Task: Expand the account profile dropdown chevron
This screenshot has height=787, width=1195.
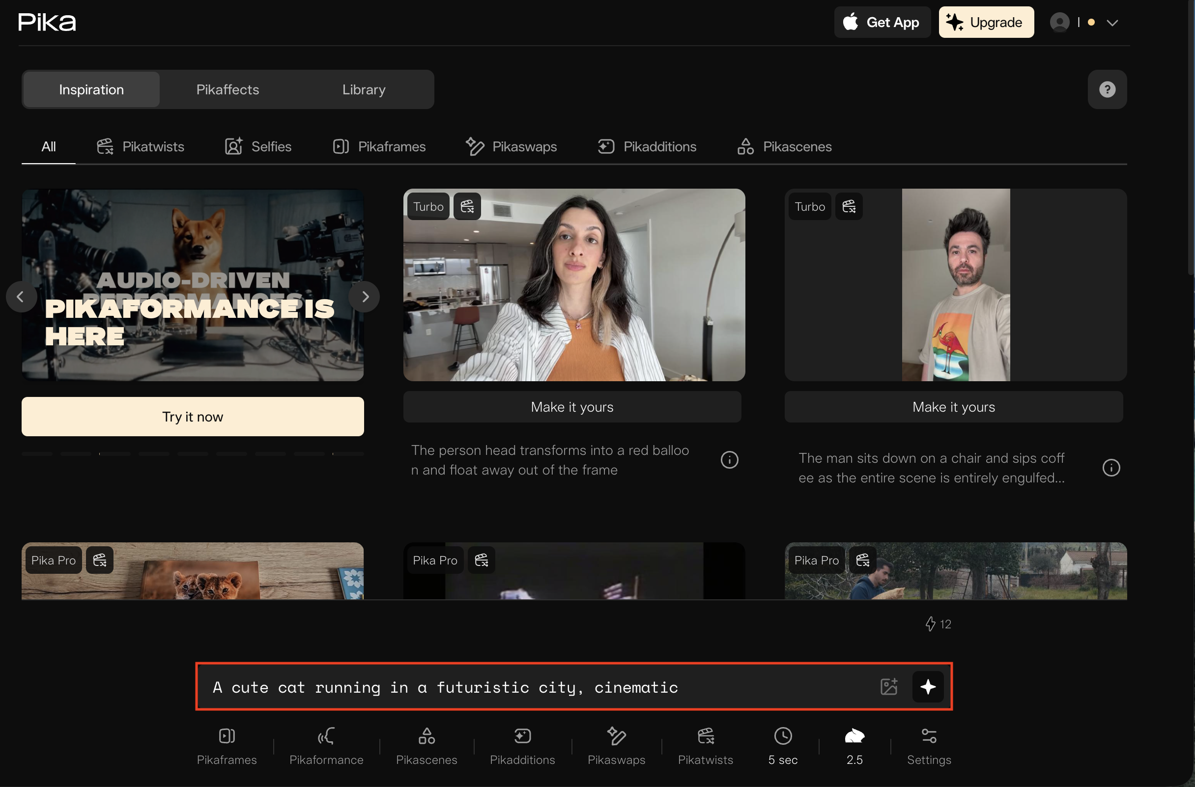Action: click(1112, 23)
